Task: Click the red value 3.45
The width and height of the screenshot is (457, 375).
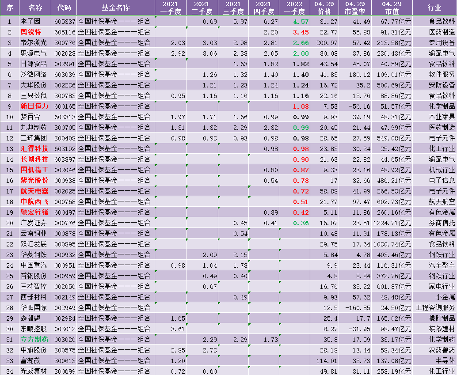Action: [x=301, y=32]
